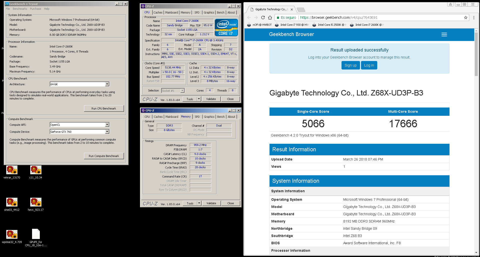Click Run Compute Benchmark button

(104, 156)
